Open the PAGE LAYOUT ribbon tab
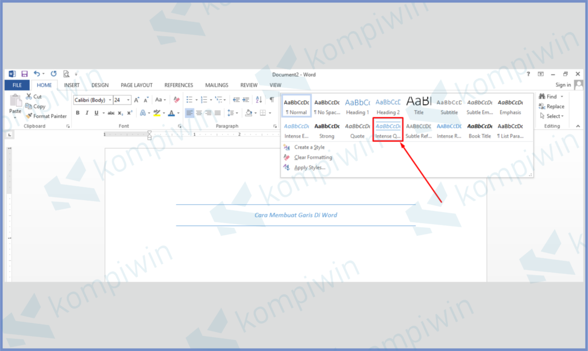The height and width of the screenshot is (351, 588). tap(136, 85)
